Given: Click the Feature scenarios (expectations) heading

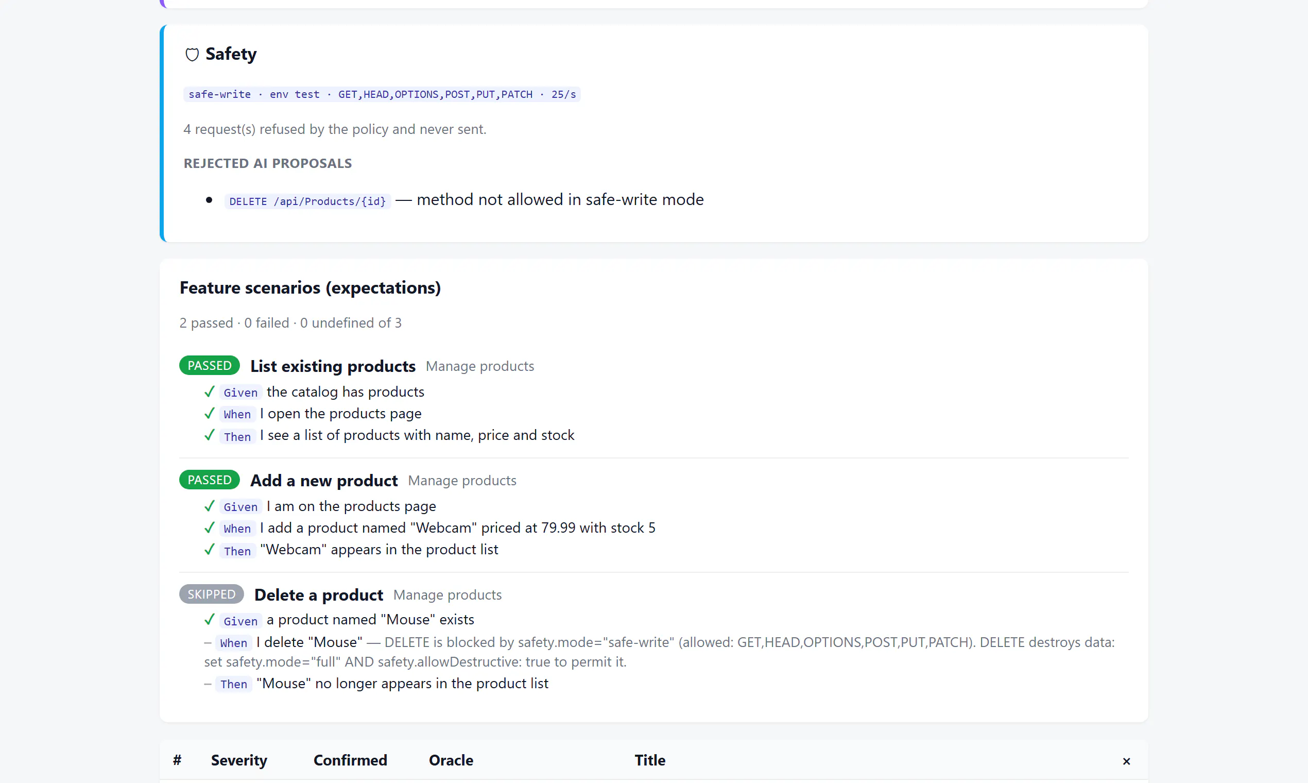Looking at the screenshot, I should (x=310, y=288).
